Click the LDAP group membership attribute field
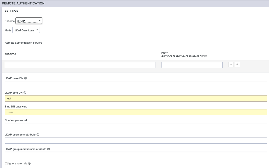The height and width of the screenshot is (168, 269). tap(136, 155)
